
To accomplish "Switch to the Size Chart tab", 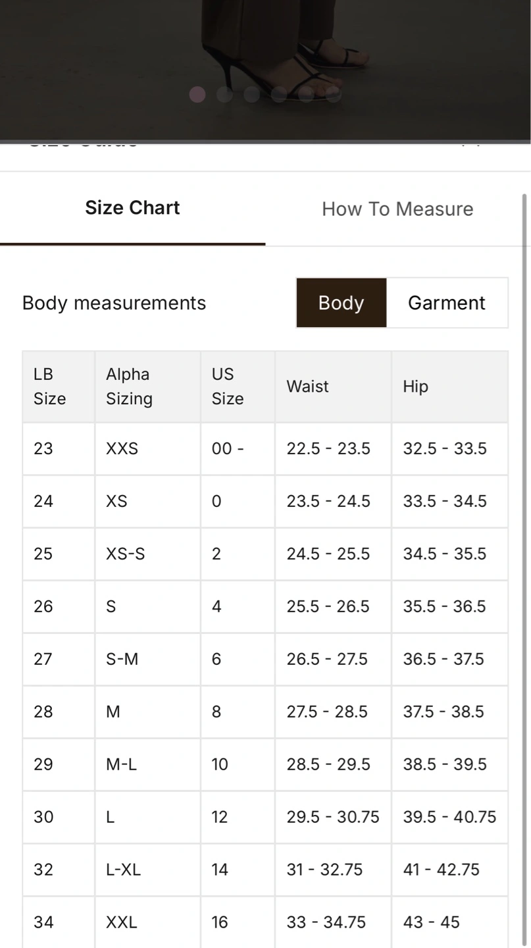I will point(132,208).
